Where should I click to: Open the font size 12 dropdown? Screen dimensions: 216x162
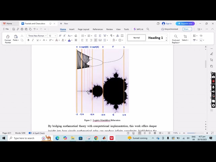click(55, 36)
